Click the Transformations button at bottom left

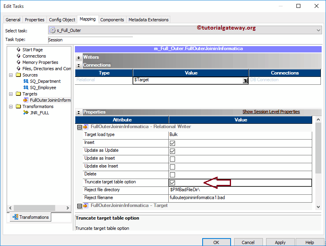pyautogui.click(x=30, y=217)
